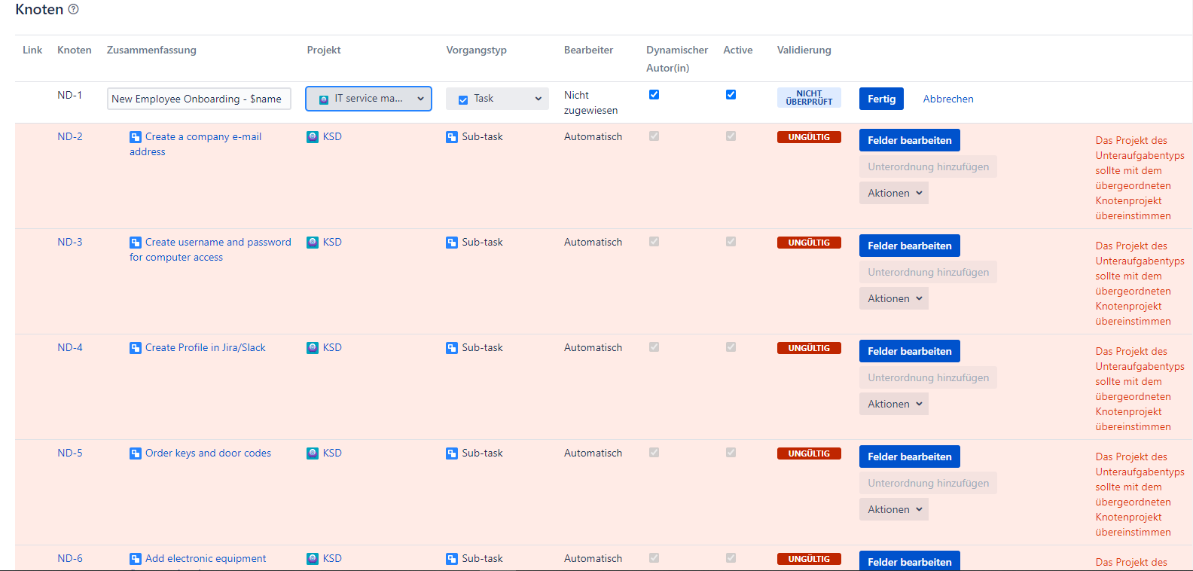The image size is (1193, 571).
Task: Click the Abbrechen link
Action: click(947, 99)
